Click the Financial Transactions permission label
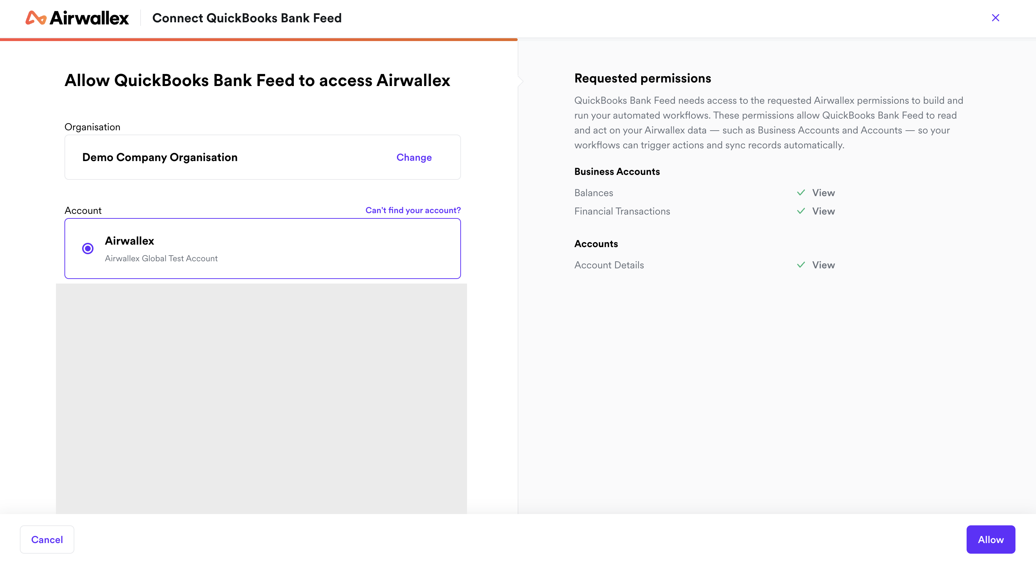1036x565 pixels. pos(622,212)
